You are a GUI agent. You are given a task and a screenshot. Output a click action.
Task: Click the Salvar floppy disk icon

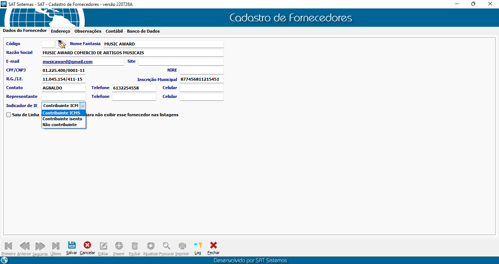(x=72, y=246)
